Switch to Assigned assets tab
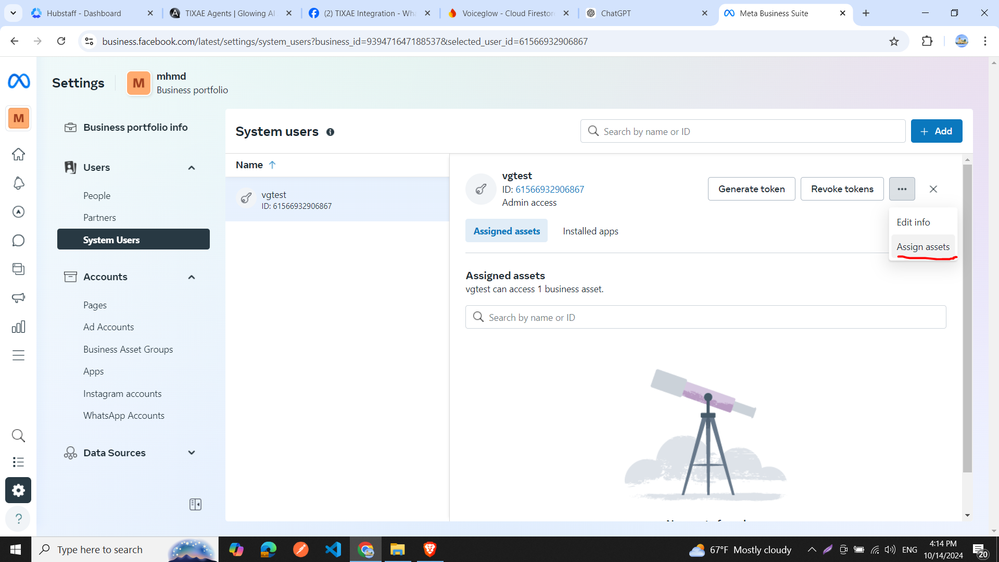Viewport: 999px width, 562px height. pos(507,231)
